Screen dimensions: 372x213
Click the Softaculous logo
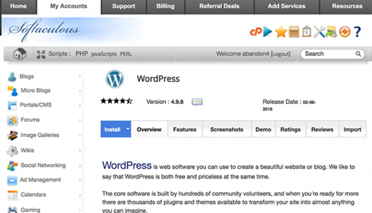[43, 30]
